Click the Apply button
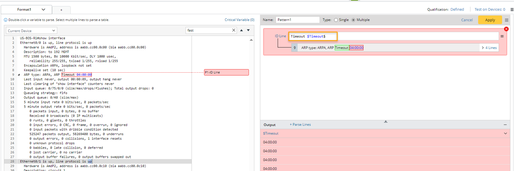Viewport: 514px width, 171px height. point(490,20)
